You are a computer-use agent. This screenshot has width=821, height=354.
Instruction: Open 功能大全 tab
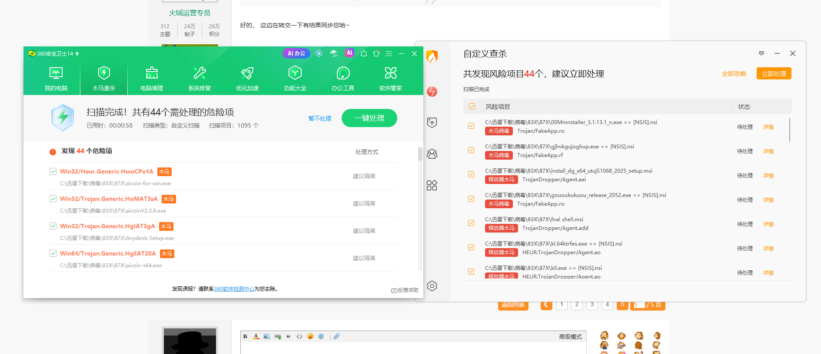click(x=295, y=79)
